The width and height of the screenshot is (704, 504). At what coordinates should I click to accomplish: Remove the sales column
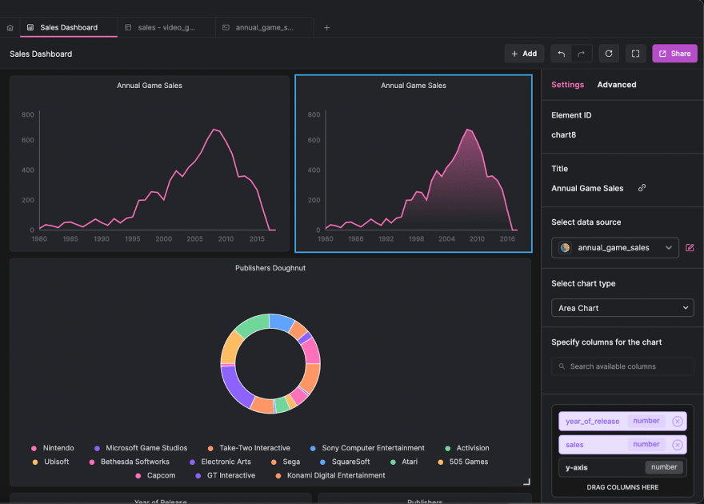point(677,444)
